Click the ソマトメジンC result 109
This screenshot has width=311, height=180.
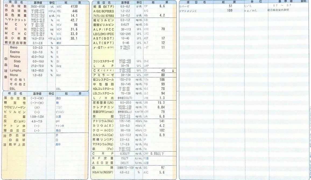[x=229, y=10]
